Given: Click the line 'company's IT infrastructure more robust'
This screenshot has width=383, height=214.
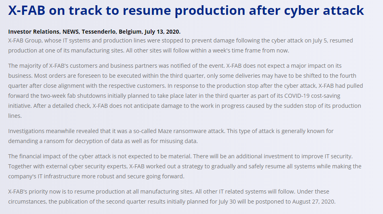Looking at the screenshot, I should (96, 176).
